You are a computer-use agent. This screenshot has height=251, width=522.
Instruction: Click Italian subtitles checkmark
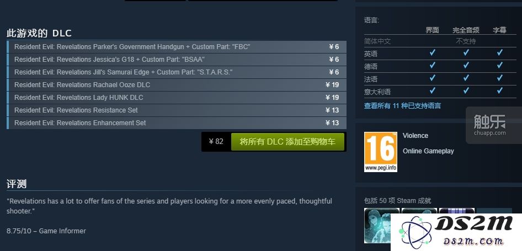499,90
